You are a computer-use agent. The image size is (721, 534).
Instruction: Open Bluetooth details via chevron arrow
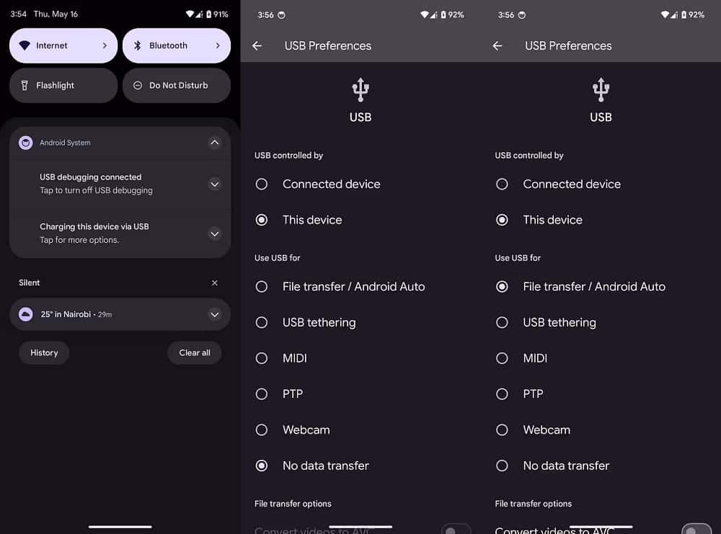[218, 45]
